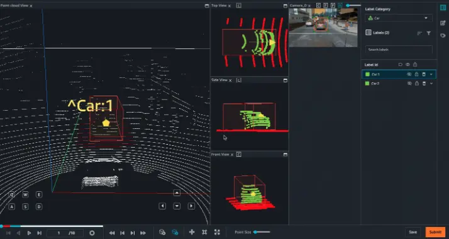Lock the Car 2 label

417,83
